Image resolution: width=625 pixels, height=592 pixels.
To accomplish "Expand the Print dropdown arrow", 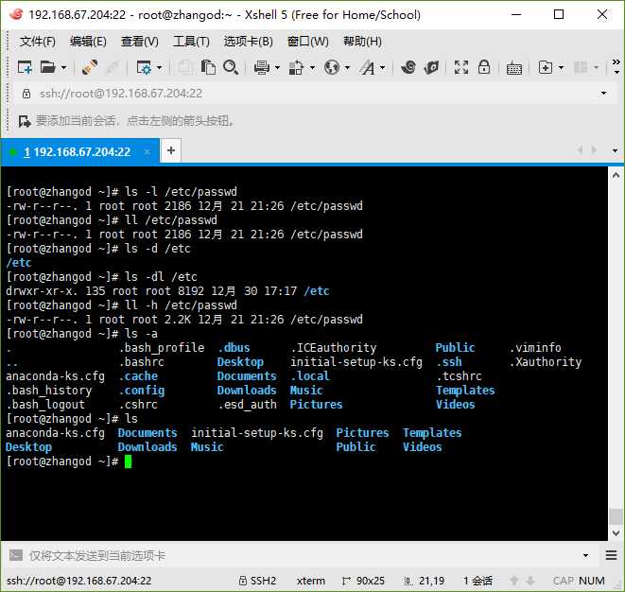I will tap(277, 68).
